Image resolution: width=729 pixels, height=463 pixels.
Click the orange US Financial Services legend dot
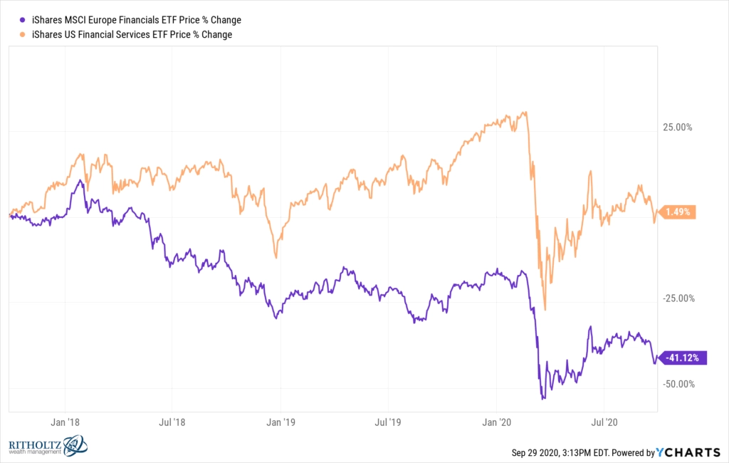pyautogui.click(x=22, y=34)
